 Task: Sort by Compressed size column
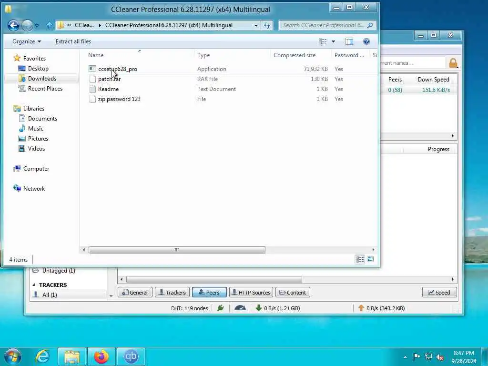click(295, 55)
